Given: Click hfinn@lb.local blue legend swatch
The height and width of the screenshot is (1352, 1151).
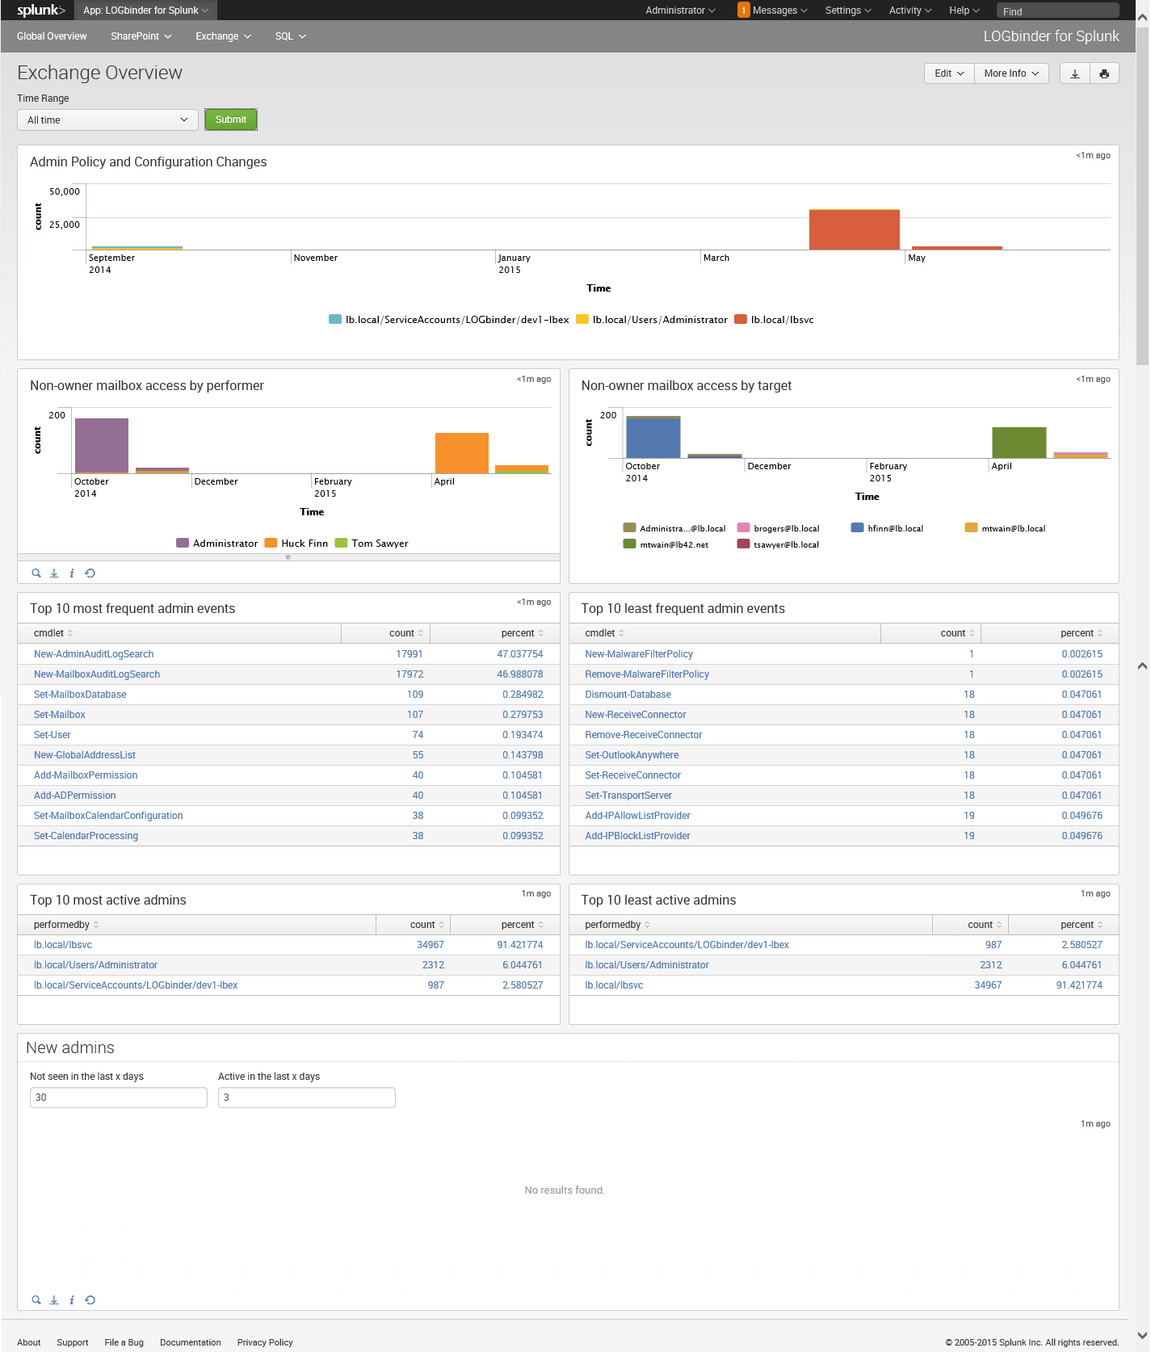Looking at the screenshot, I should pos(858,528).
